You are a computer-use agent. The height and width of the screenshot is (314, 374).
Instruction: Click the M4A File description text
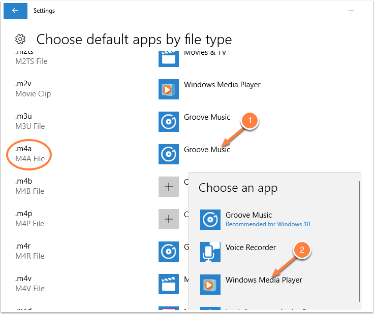coord(30,159)
